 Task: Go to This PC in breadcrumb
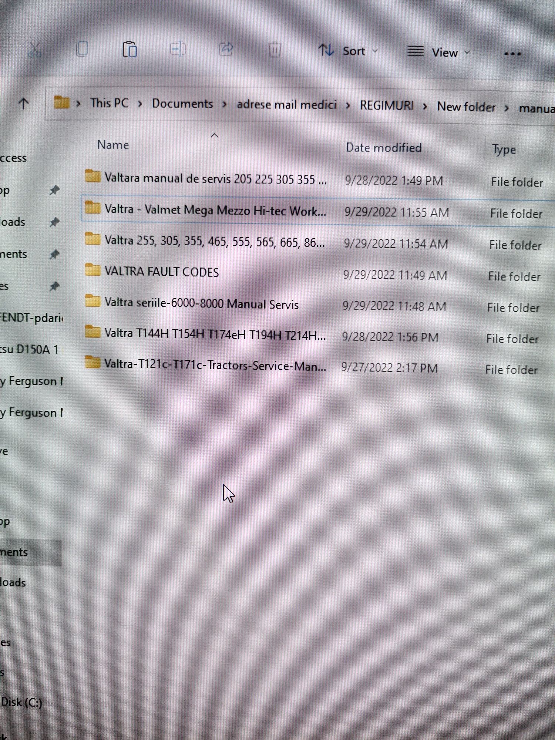tap(110, 103)
